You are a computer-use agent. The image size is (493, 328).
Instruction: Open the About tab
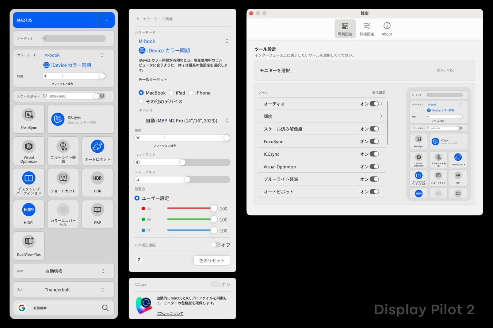387,28
